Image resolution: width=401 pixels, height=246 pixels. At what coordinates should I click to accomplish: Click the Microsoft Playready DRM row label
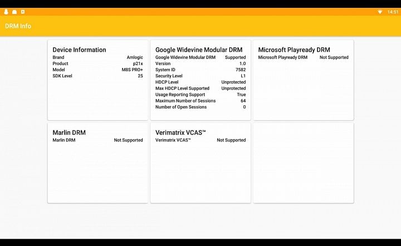pyautogui.click(x=282, y=57)
